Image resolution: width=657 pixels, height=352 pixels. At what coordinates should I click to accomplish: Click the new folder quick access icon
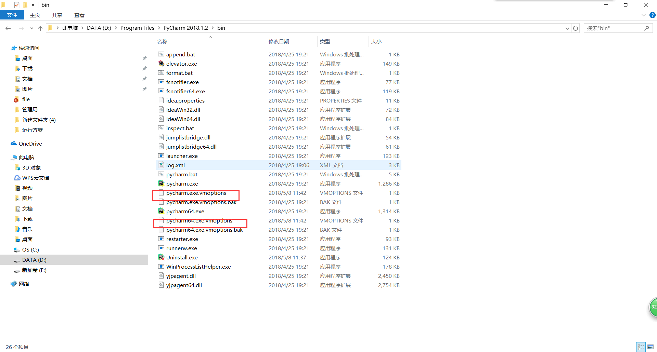(25, 5)
